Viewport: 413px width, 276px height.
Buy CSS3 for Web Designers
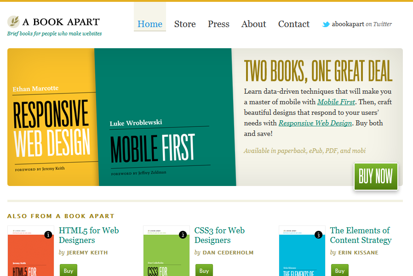pos(204,270)
